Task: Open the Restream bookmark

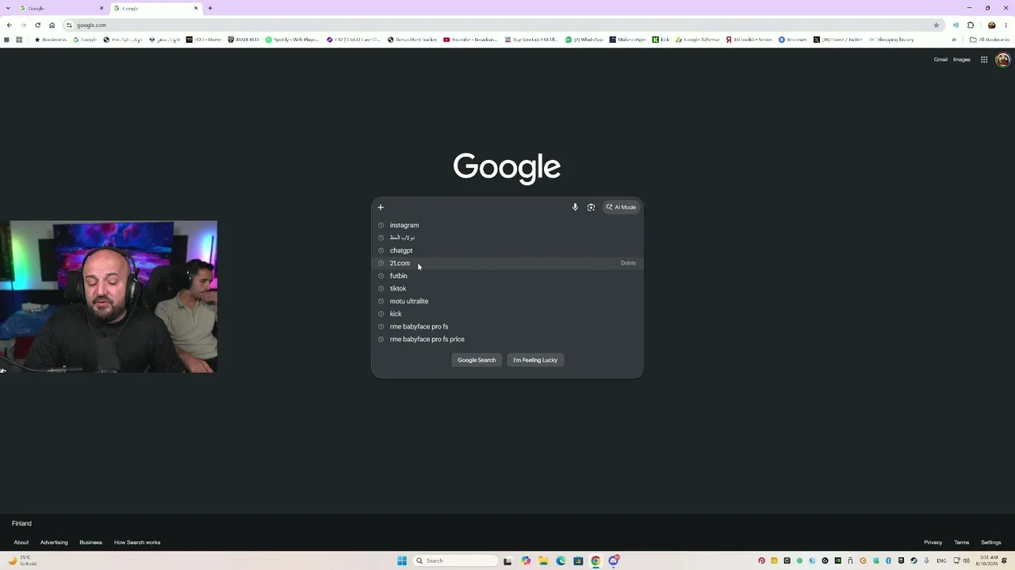Action: 792,40
